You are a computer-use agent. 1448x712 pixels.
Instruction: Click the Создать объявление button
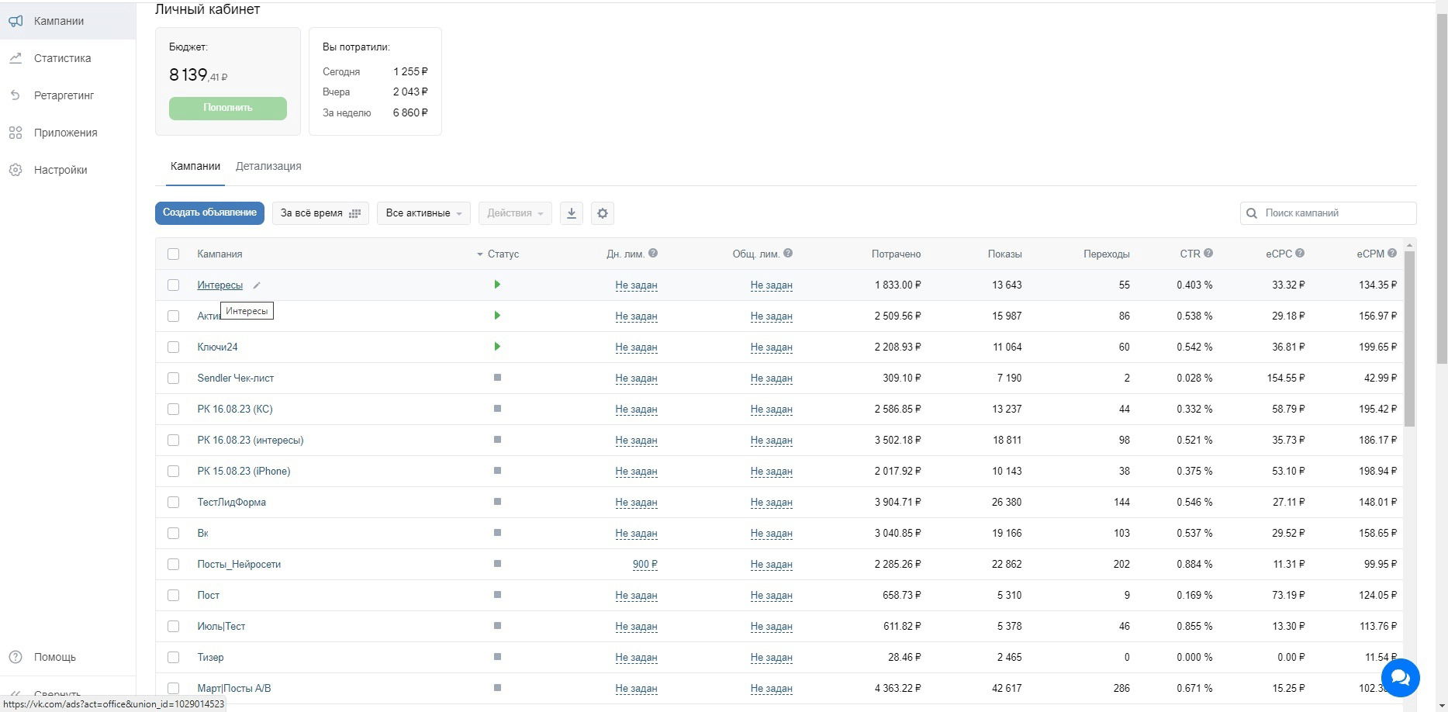click(x=209, y=213)
